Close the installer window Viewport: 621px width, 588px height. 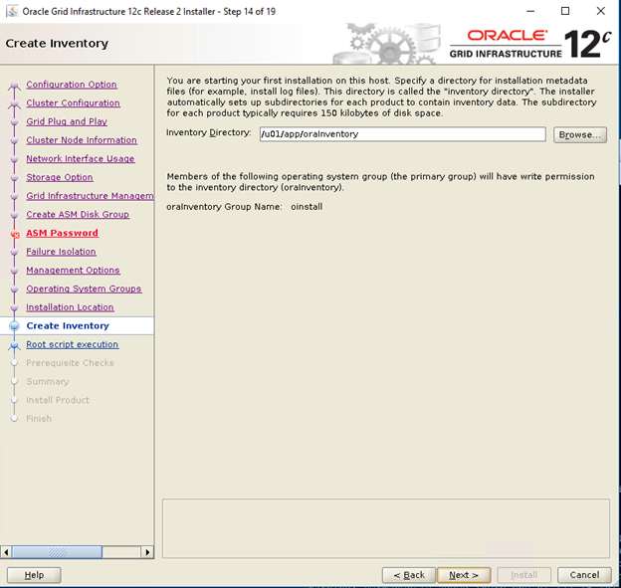(x=601, y=12)
